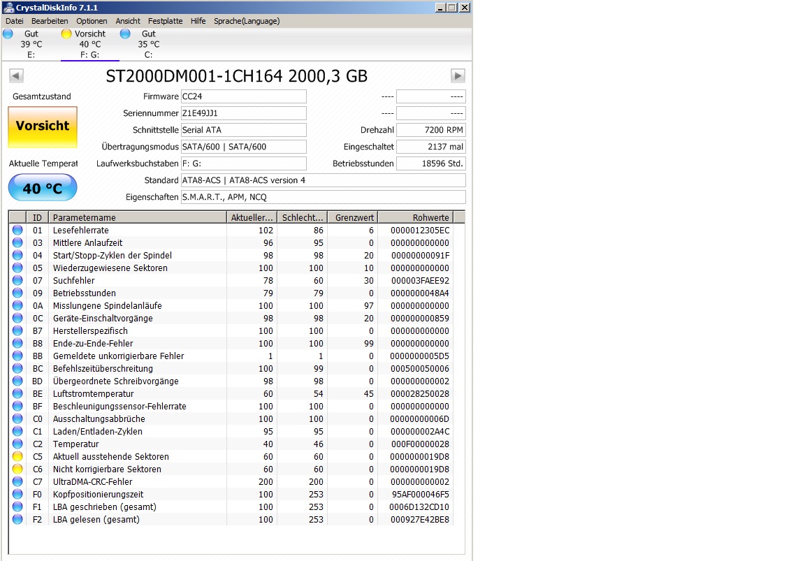Click the Betriebsstunden field 18596 Std.
Image resolution: width=805 pixels, height=561 pixels.
[431, 163]
